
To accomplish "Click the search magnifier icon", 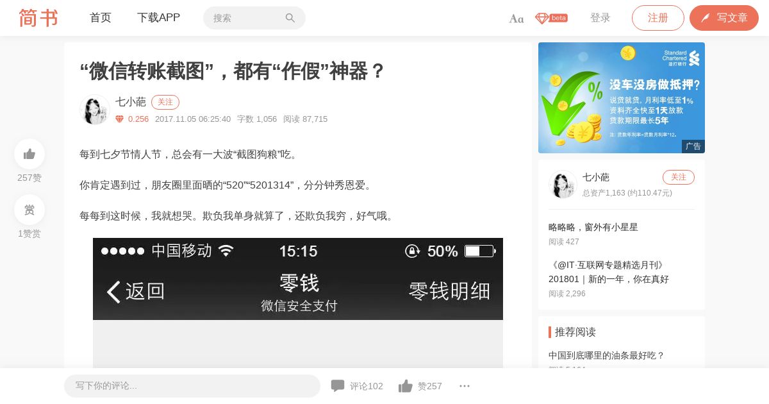I will pyautogui.click(x=290, y=18).
